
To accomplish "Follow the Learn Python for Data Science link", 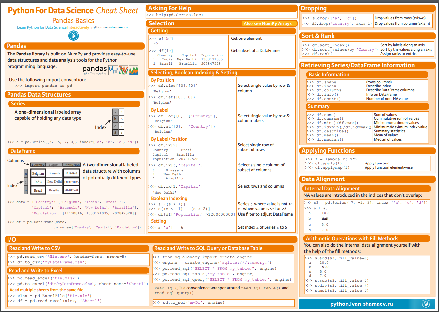I will coord(53,27).
